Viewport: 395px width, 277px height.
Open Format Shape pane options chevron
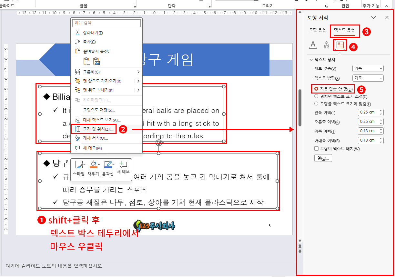[x=374, y=17]
